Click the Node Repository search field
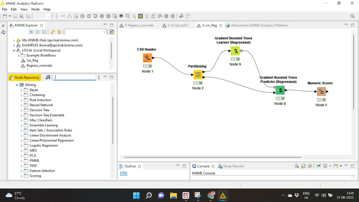The height and width of the screenshot is (202, 359). tap(75, 77)
